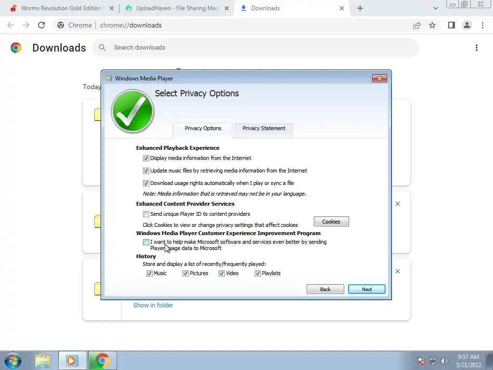Viewport: 493px width, 370px height.
Task: Open Windows Media Player from the taskbar
Action: tap(72, 360)
